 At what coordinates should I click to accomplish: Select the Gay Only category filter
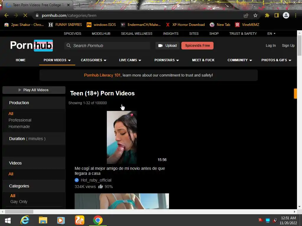coord(19,202)
